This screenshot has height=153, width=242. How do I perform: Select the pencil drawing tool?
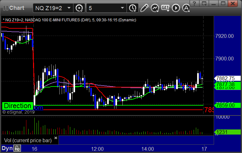coord(144,8)
